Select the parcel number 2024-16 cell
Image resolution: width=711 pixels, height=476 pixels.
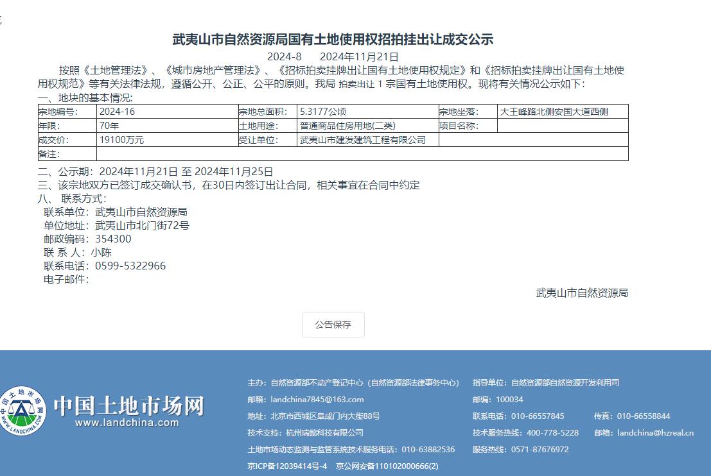168,112
